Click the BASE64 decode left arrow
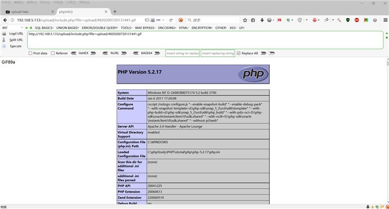The image size is (389, 209). coord(136,53)
